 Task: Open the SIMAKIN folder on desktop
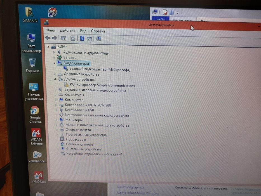coord(30,15)
